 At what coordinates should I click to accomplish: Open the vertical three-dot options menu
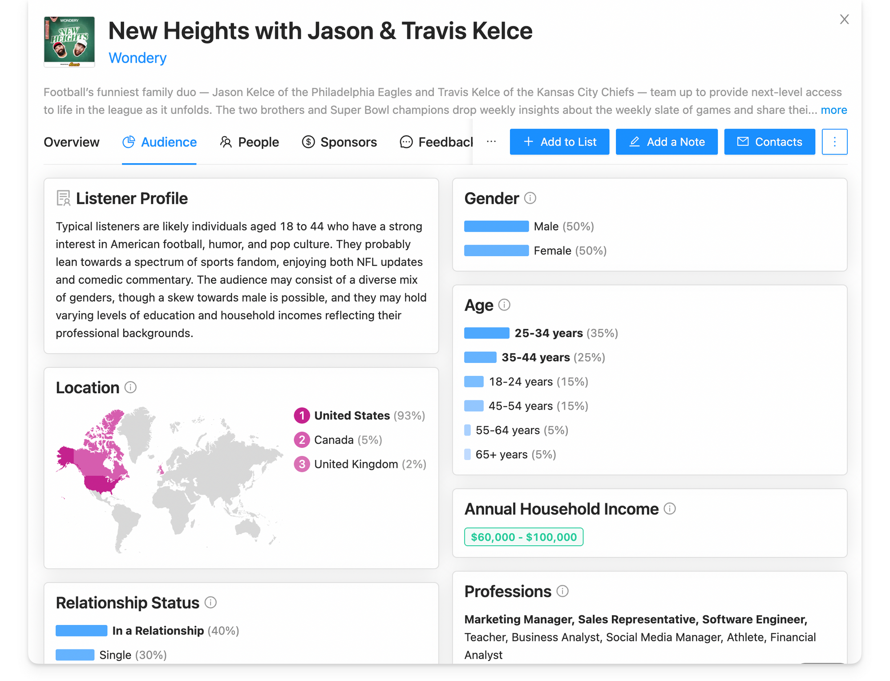pyautogui.click(x=834, y=142)
